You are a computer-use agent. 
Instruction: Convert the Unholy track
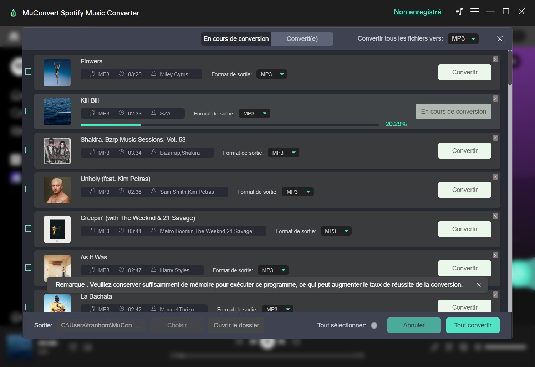(x=465, y=190)
